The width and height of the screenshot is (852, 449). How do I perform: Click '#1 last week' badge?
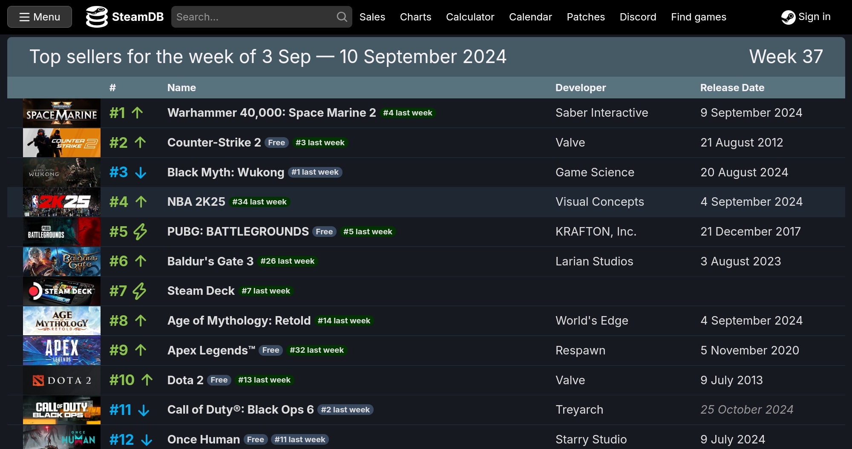pos(315,172)
